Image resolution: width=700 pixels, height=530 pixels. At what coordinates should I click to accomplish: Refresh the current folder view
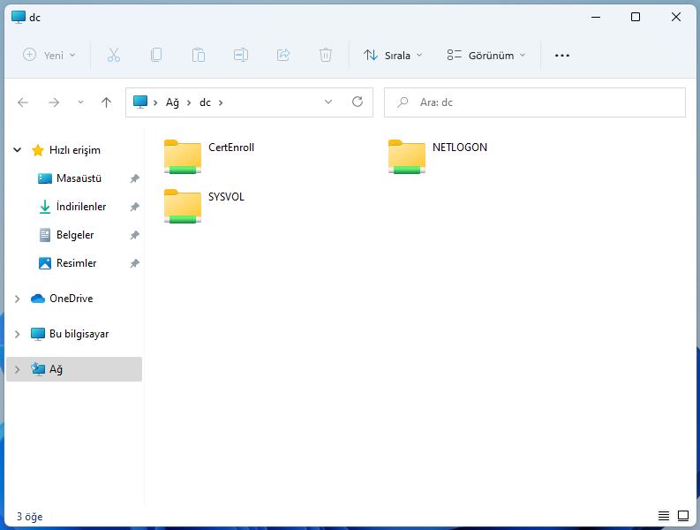point(358,102)
